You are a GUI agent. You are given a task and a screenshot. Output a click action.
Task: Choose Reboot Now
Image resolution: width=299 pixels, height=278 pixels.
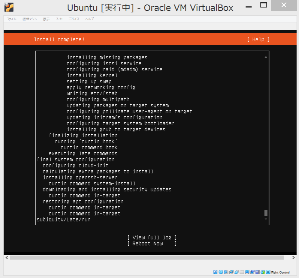click(152, 243)
